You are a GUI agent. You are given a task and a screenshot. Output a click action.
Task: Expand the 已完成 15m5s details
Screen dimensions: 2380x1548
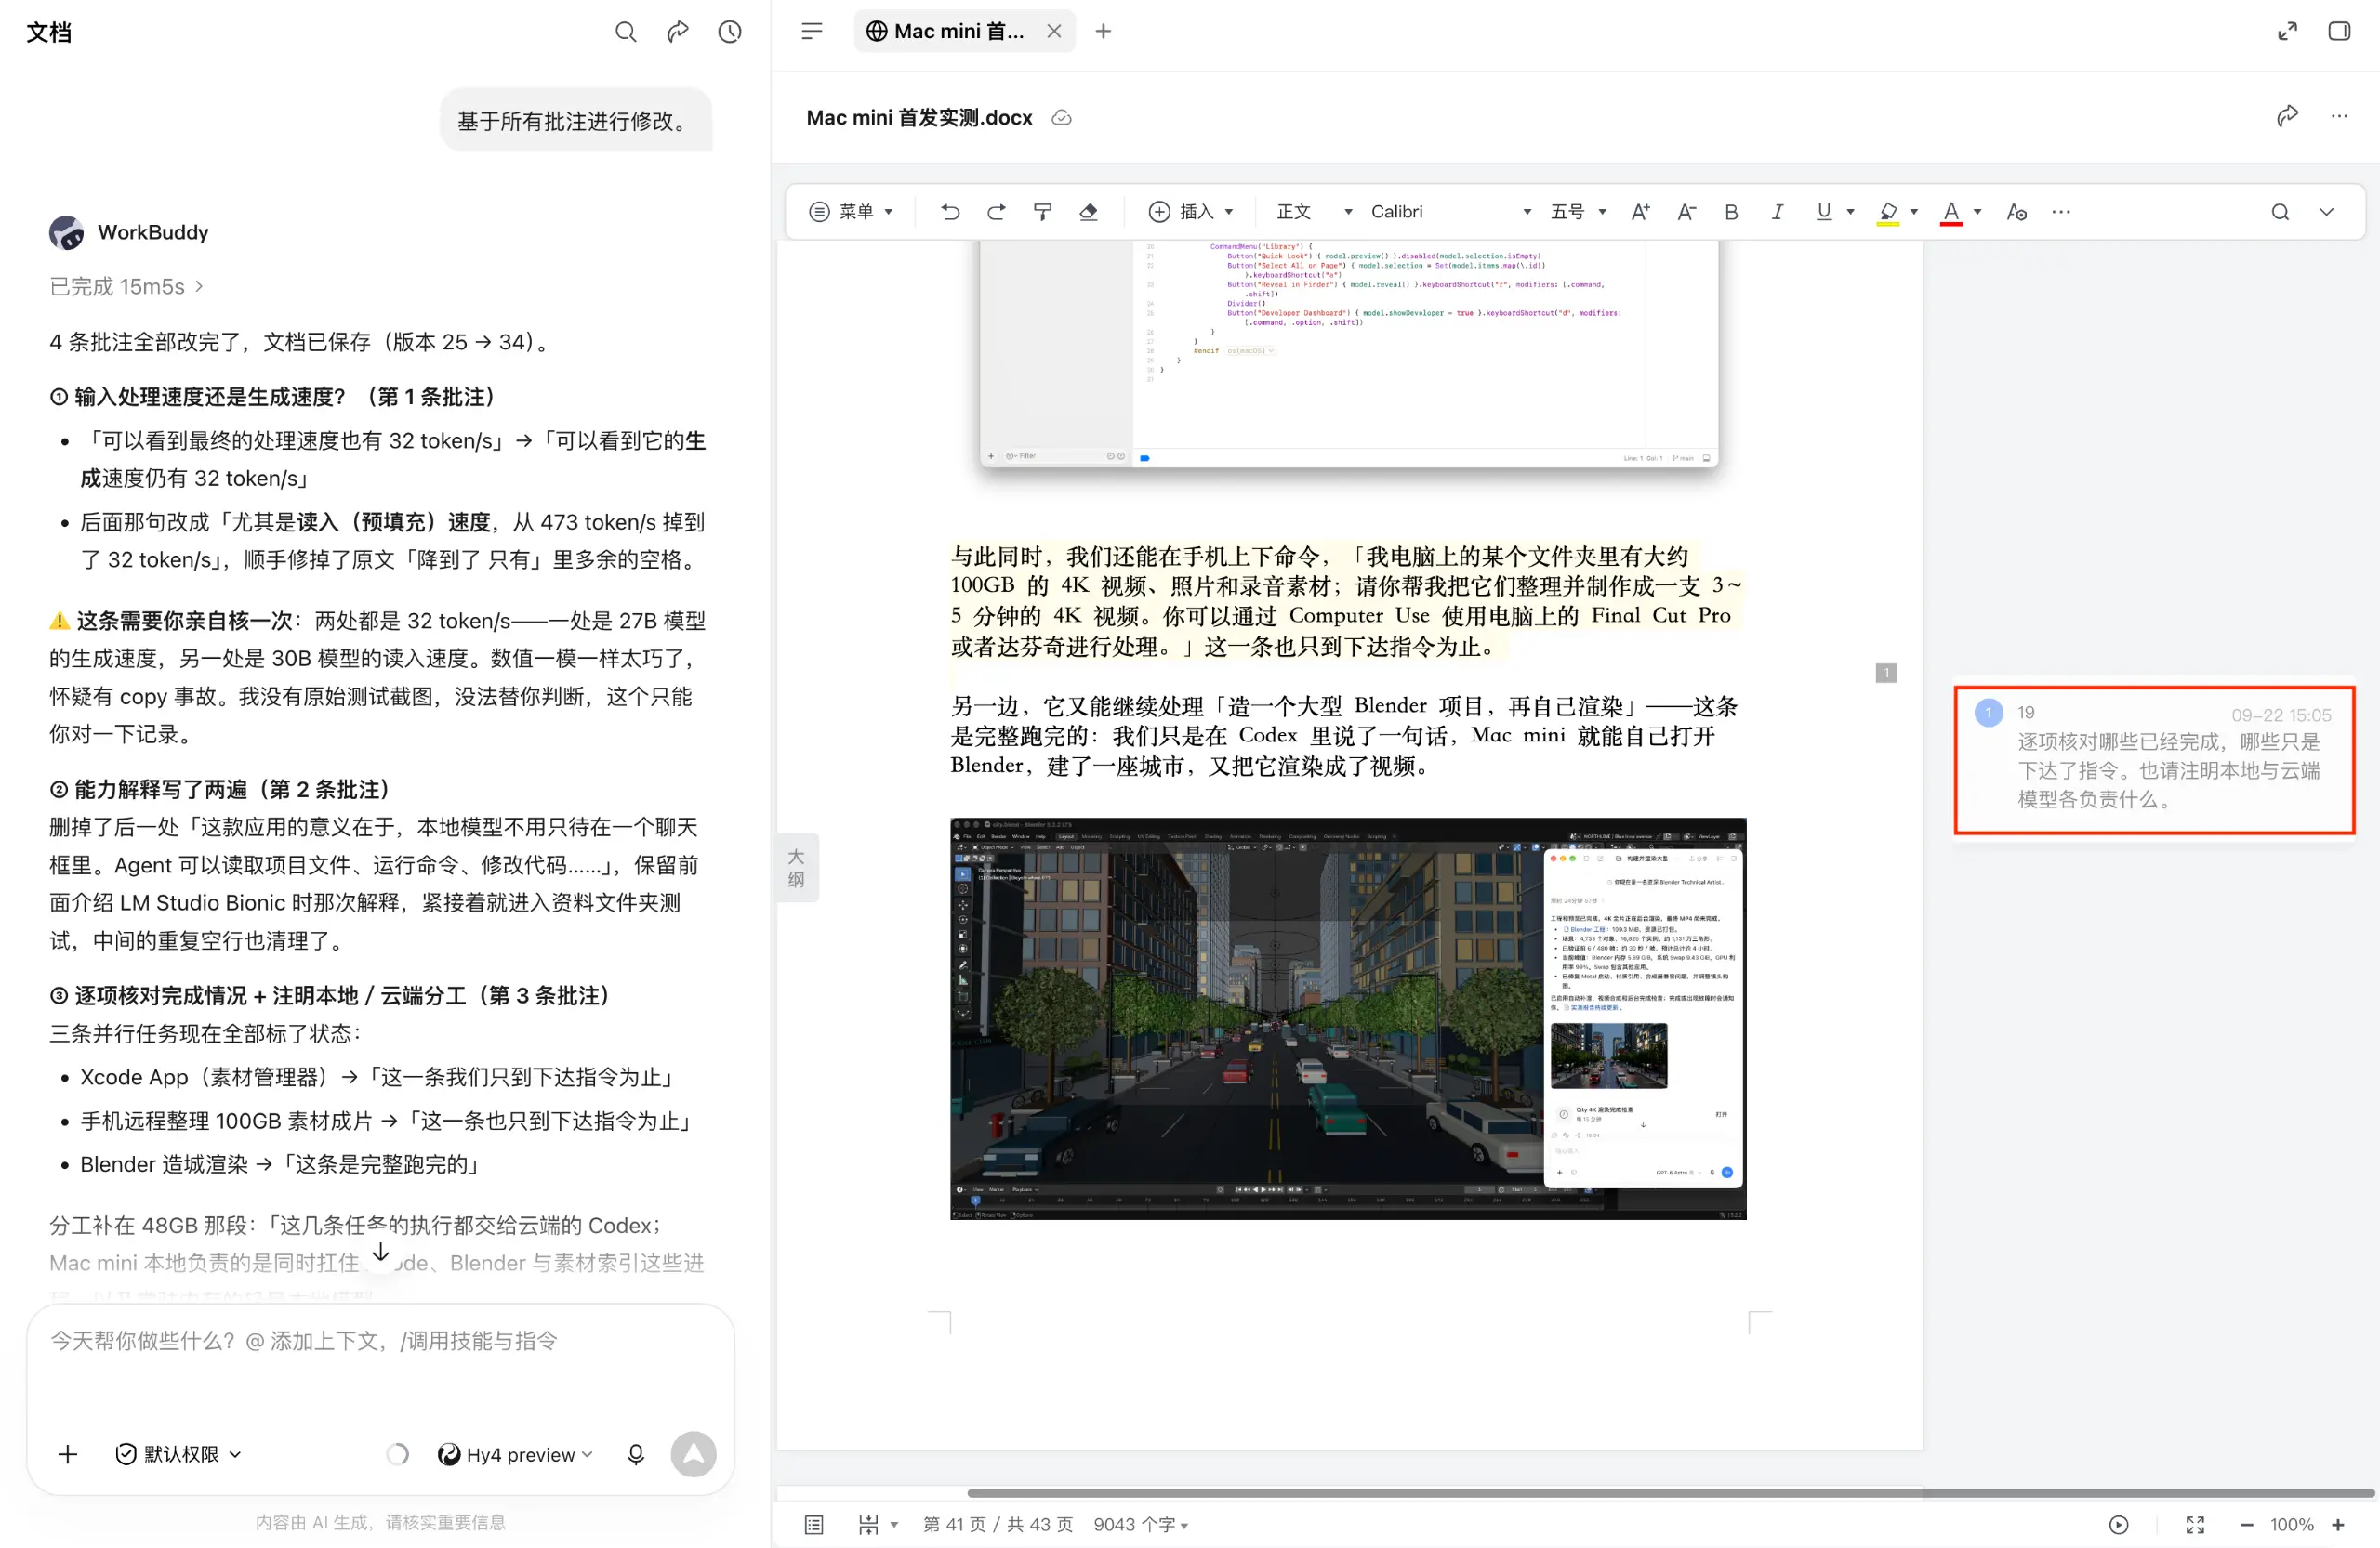point(127,287)
